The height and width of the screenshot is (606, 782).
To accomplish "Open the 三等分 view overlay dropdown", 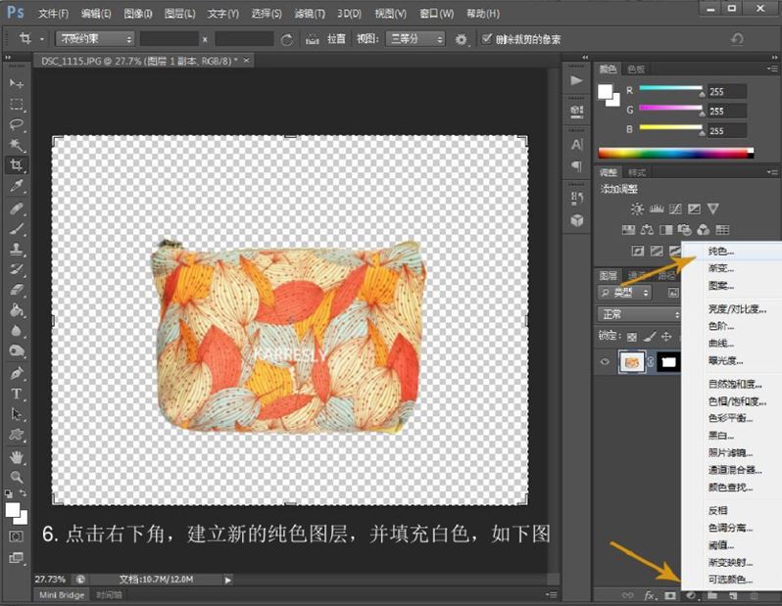I will pyautogui.click(x=416, y=39).
